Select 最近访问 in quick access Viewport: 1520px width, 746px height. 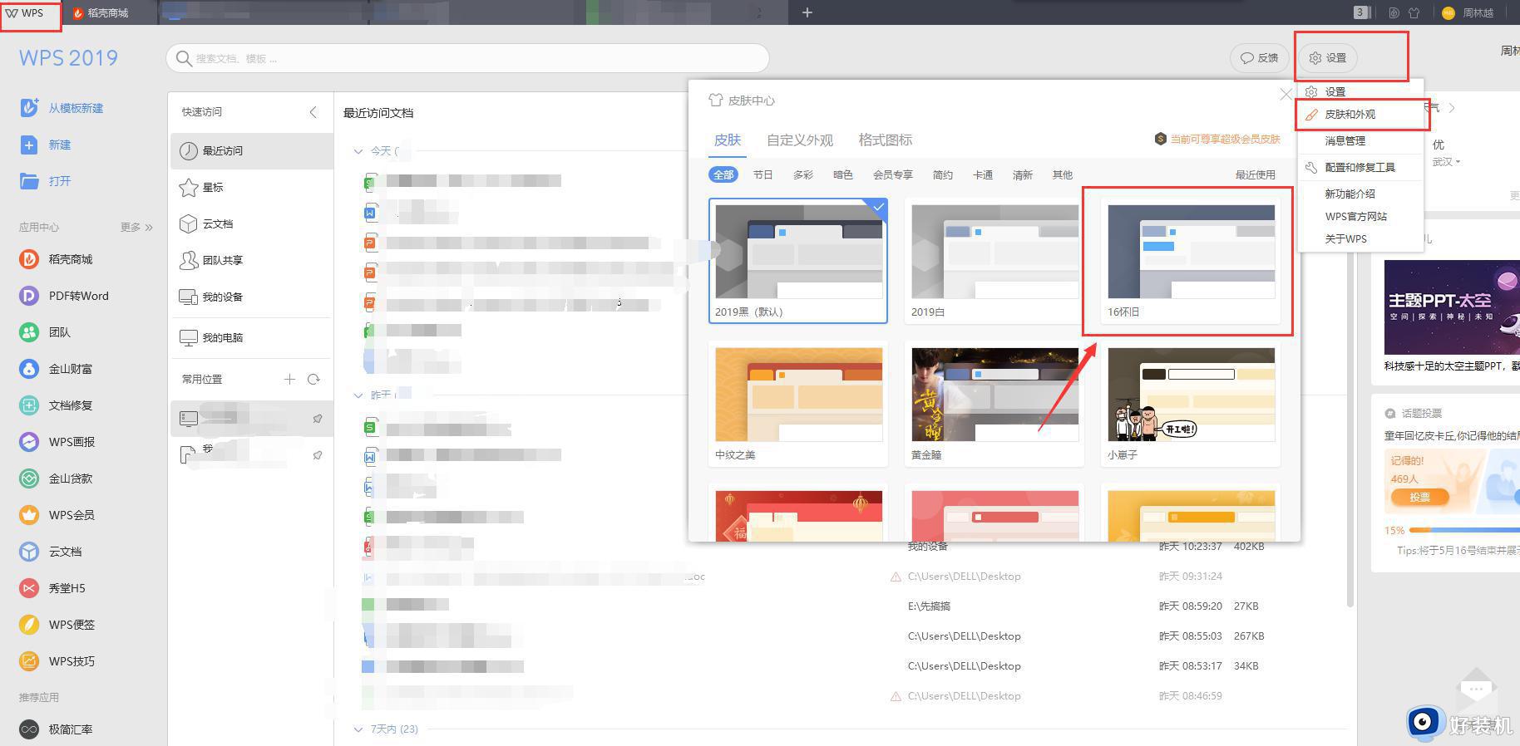coord(251,150)
